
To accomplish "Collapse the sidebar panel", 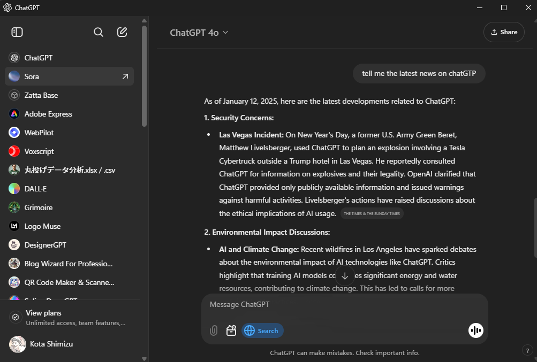I will pyautogui.click(x=17, y=32).
